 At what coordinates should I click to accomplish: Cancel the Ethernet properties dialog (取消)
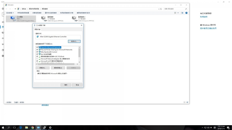77,85
